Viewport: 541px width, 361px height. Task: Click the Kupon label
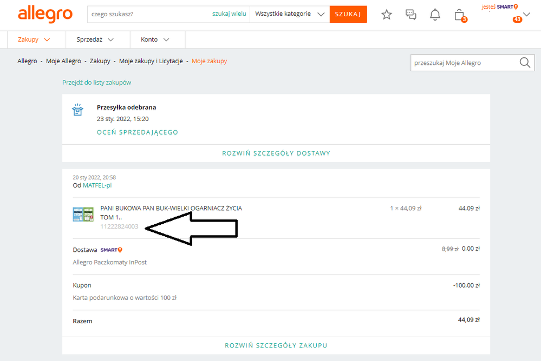pos(82,285)
